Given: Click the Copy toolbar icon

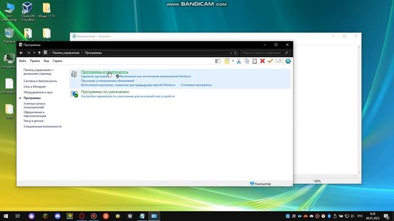Looking at the screenshot, I should click(x=247, y=61).
